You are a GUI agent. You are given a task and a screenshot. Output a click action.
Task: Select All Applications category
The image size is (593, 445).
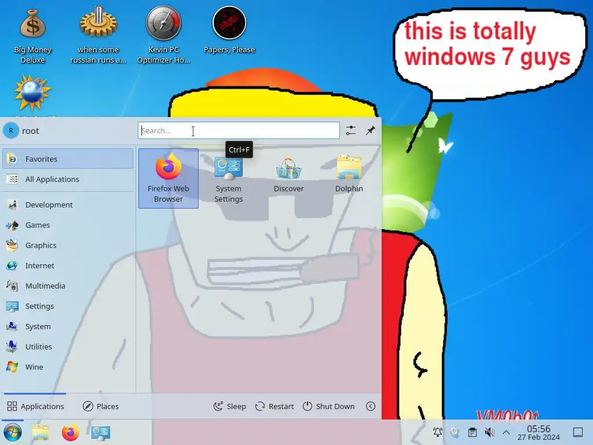coord(68,179)
